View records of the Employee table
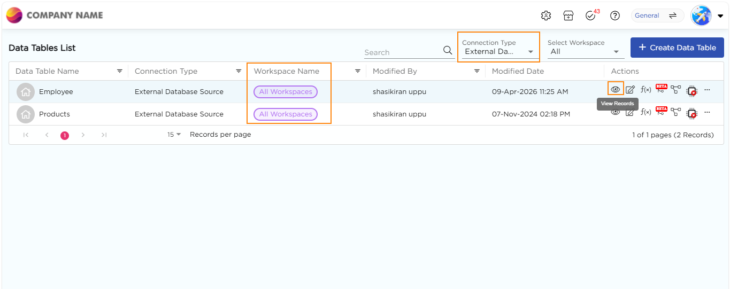The image size is (730, 289). [616, 90]
